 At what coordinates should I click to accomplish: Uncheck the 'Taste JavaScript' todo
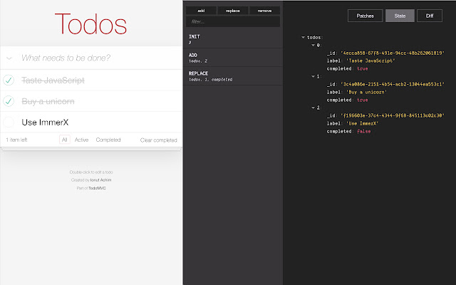click(9, 80)
